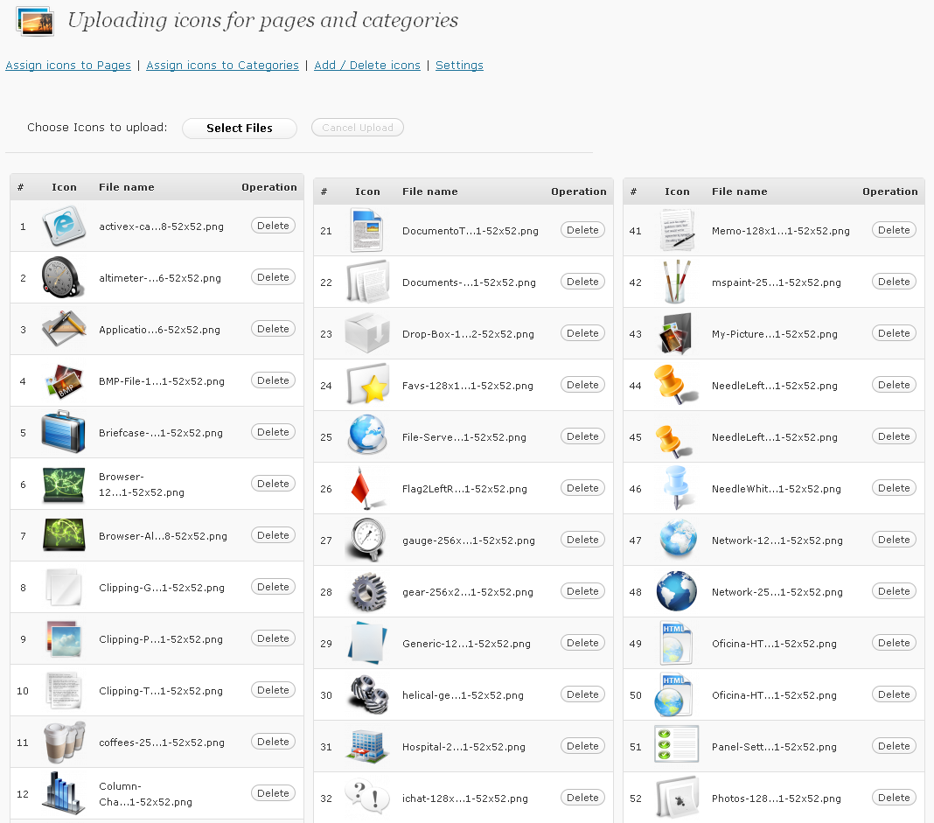
Task: Click the coffee cups icon
Action: (64, 742)
